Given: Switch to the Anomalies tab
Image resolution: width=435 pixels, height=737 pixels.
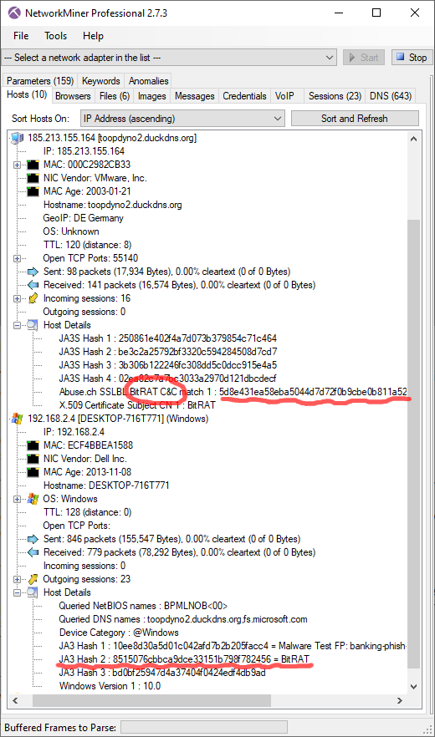Looking at the screenshot, I should tap(148, 81).
